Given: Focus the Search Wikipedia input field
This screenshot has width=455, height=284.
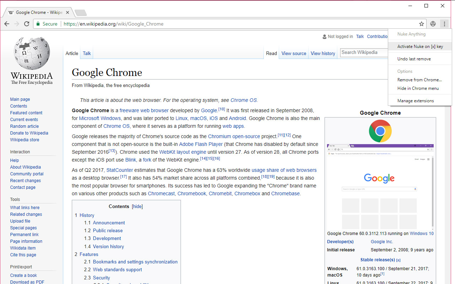Looking at the screenshot, I should [364, 53].
